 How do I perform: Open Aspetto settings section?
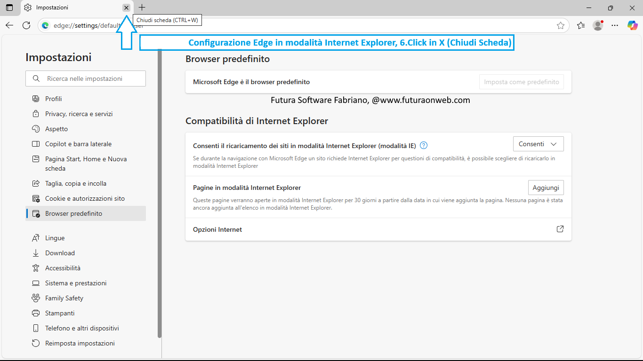[x=86, y=129]
